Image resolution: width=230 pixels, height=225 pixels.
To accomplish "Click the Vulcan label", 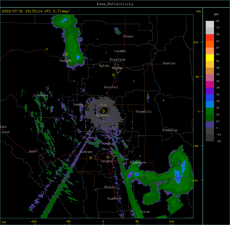I will coord(145,212).
